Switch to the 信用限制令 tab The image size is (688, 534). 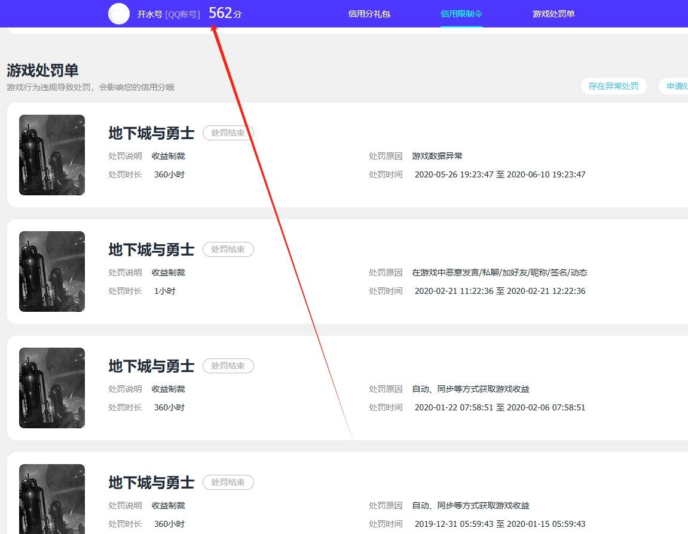[x=461, y=13]
